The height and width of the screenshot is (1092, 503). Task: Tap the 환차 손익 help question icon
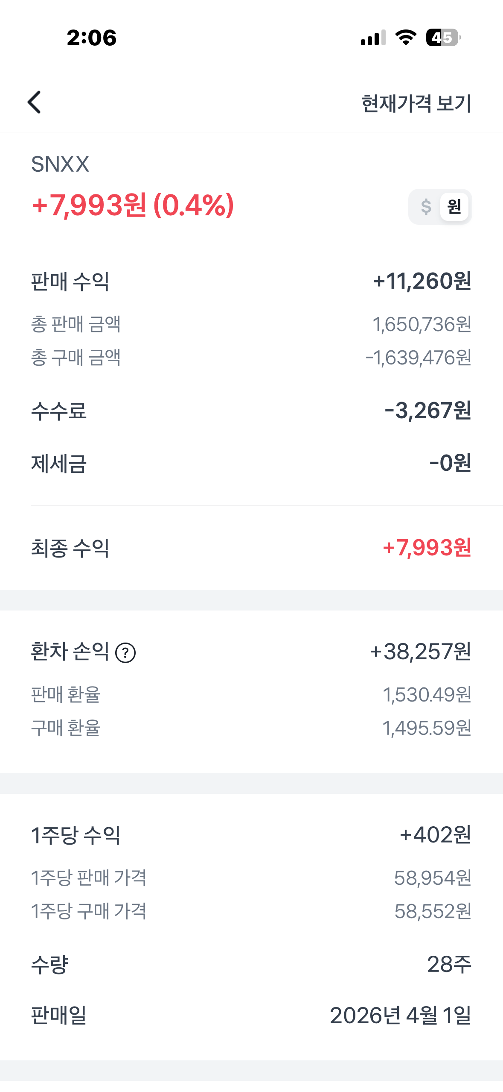[126, 653]
